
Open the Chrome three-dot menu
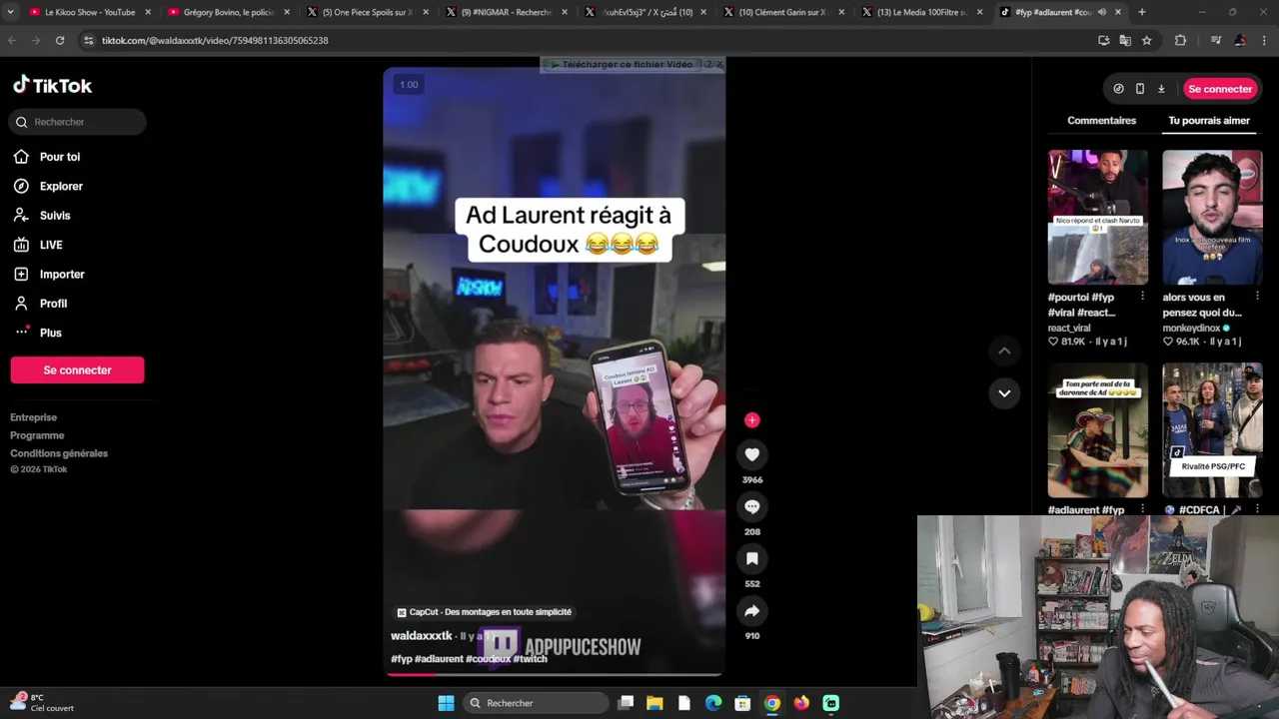[1263, 40]
